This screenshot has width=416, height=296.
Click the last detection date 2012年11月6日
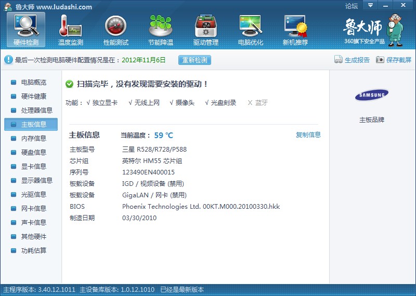pyautogui.click(x=144, y=60)
